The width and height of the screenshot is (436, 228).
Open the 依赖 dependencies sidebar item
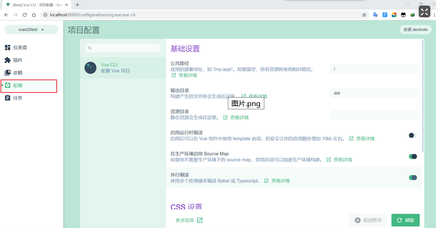[x=31, y=73]
